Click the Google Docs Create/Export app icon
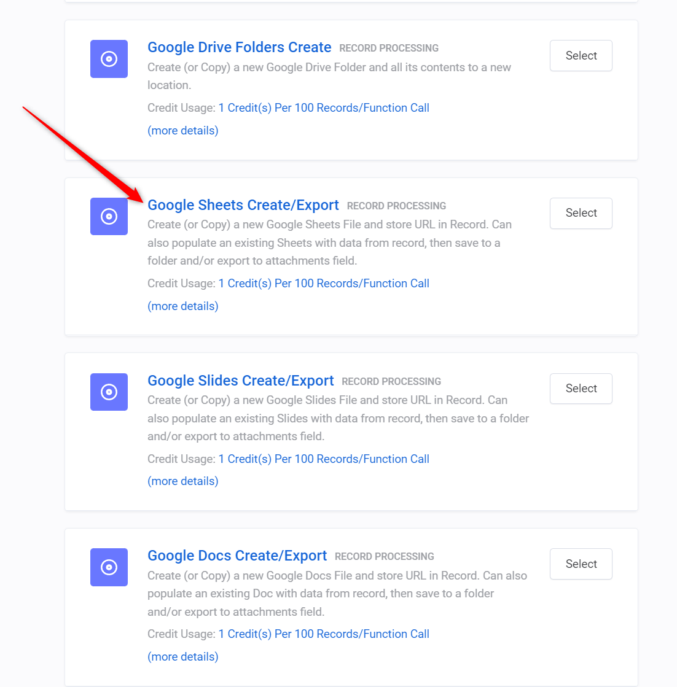The image size is (677, 687). [109, 567]
